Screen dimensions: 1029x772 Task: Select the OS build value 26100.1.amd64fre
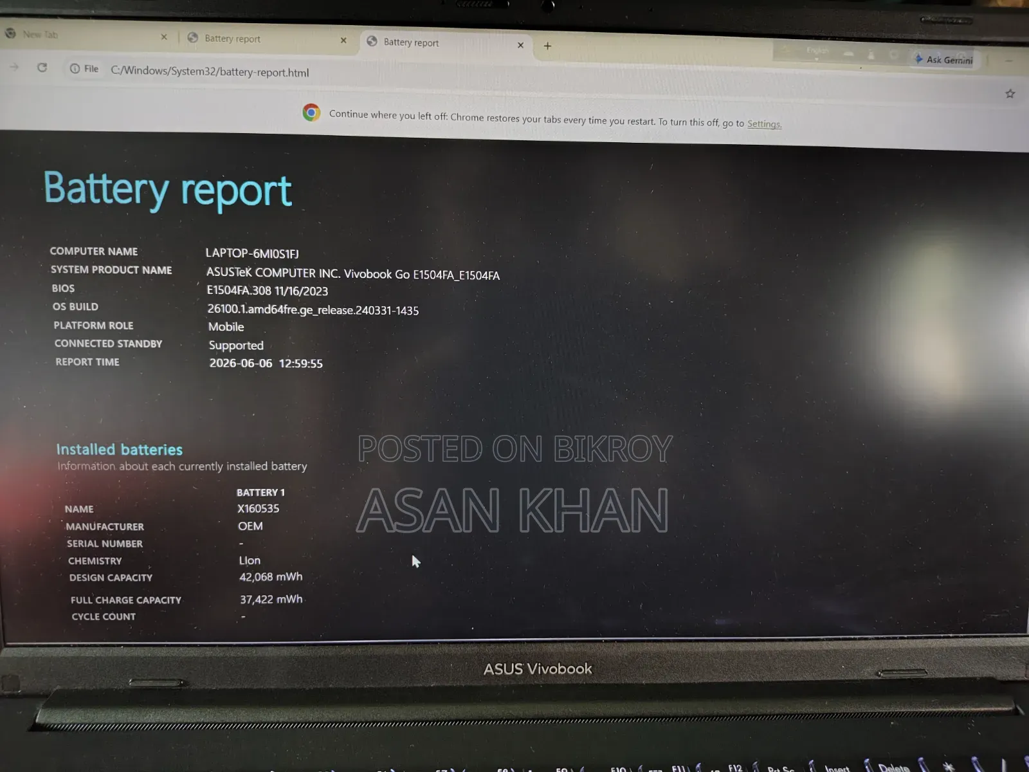313,309
